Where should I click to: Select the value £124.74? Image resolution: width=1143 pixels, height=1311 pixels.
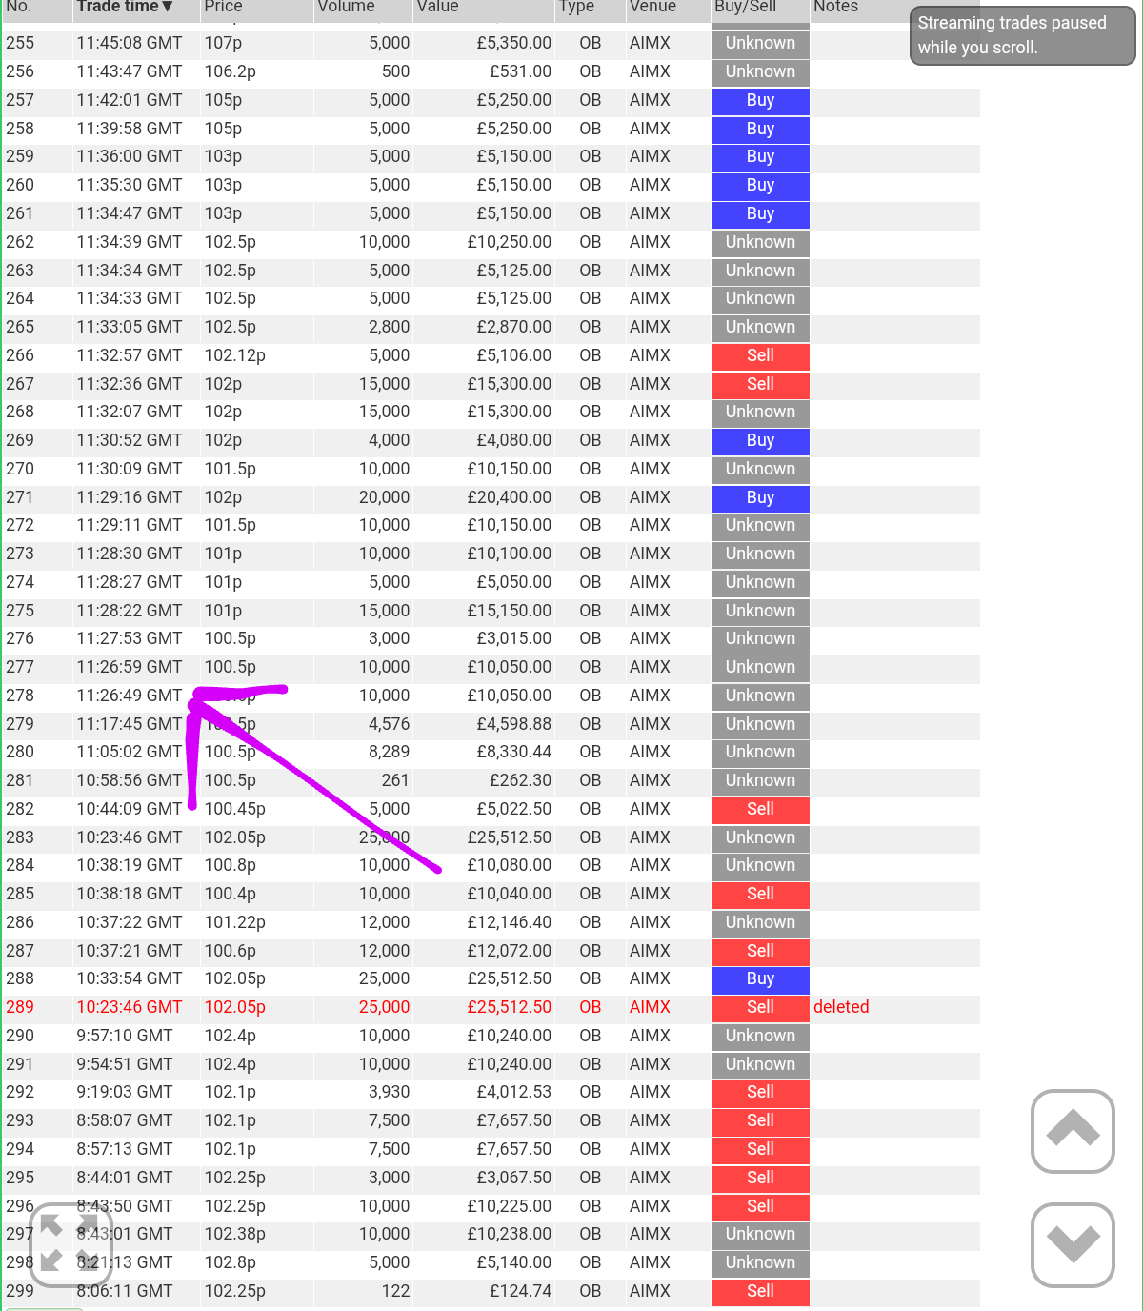(x=520, y=1291)
